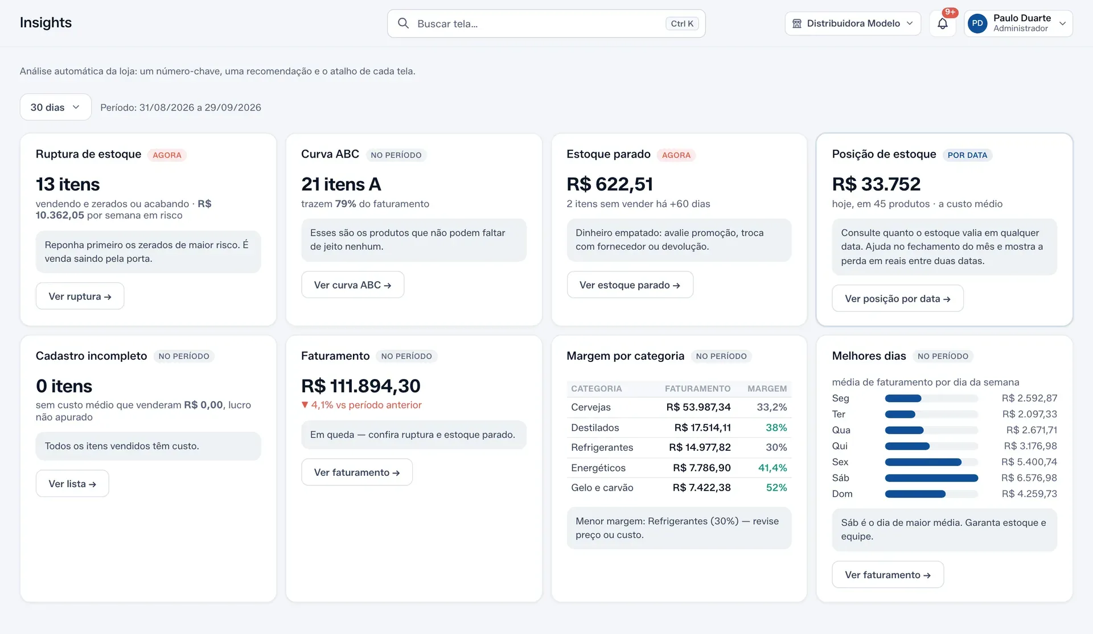Open the Paulo Duarte user menu
This screenshot has height=634, width=1093.
tap(1018, 23)
